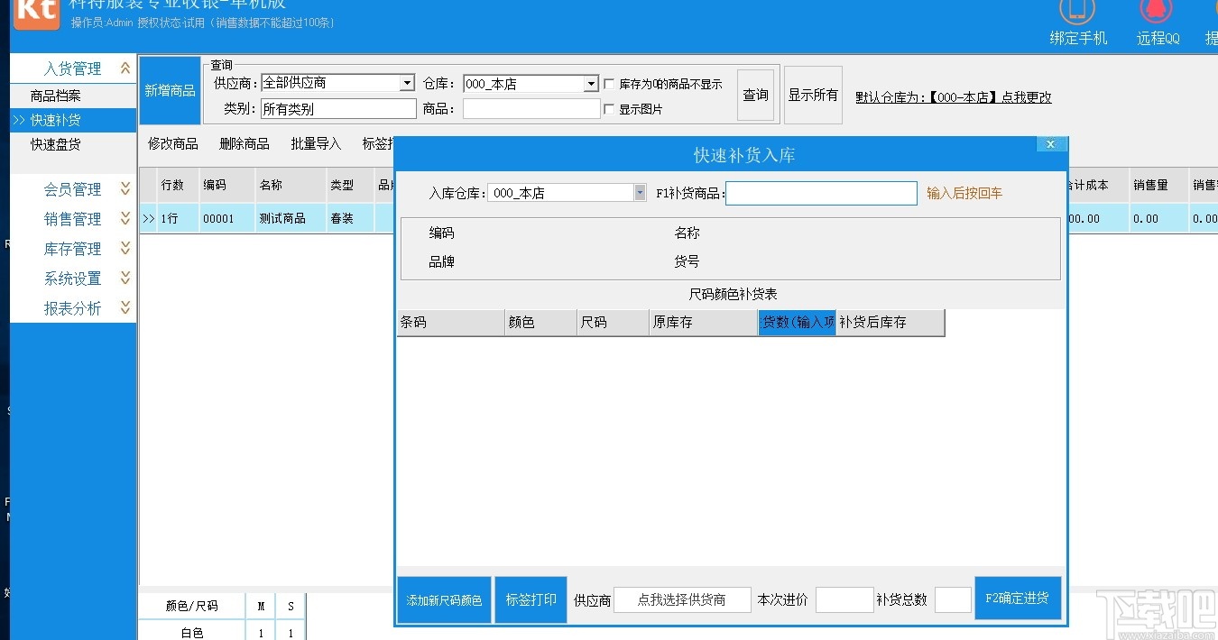Enable the 库存为0的商品不显示 checkbox
This screenshot has width=1218, height=640.
[610, 83]
